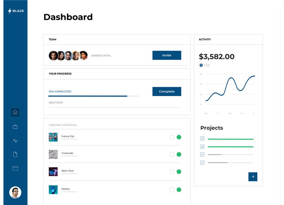Viewport: 284px width, 205px height.
Task: Select the wallet icon in the sidebar
Action: [15, 168]
